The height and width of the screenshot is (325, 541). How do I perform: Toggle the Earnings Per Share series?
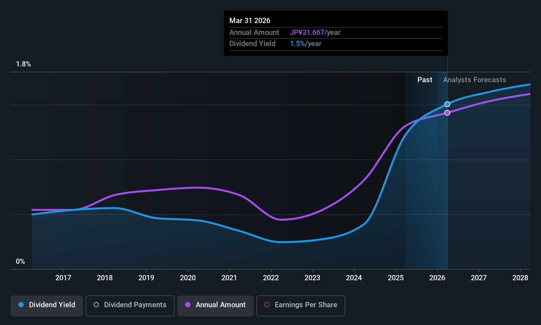[x=301, y=306]
